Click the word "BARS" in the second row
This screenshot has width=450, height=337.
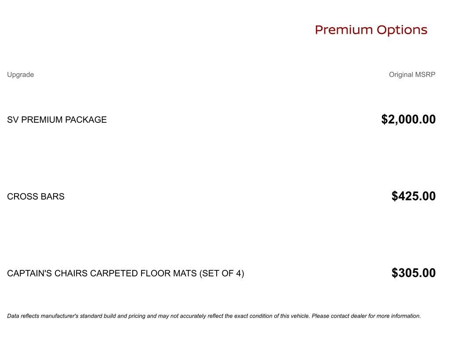(53, 197)
